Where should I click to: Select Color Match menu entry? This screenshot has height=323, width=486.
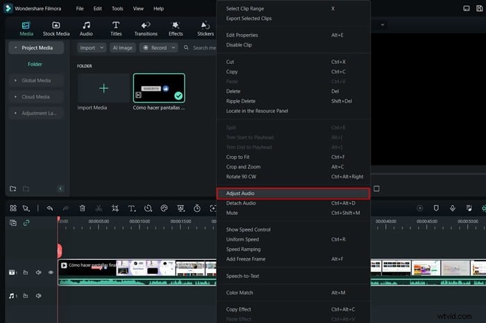[x=293, y=293]
